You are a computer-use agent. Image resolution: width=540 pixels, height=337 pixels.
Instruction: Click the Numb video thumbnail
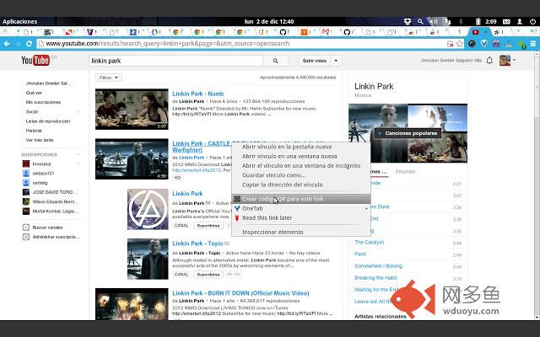coord(132,109)
